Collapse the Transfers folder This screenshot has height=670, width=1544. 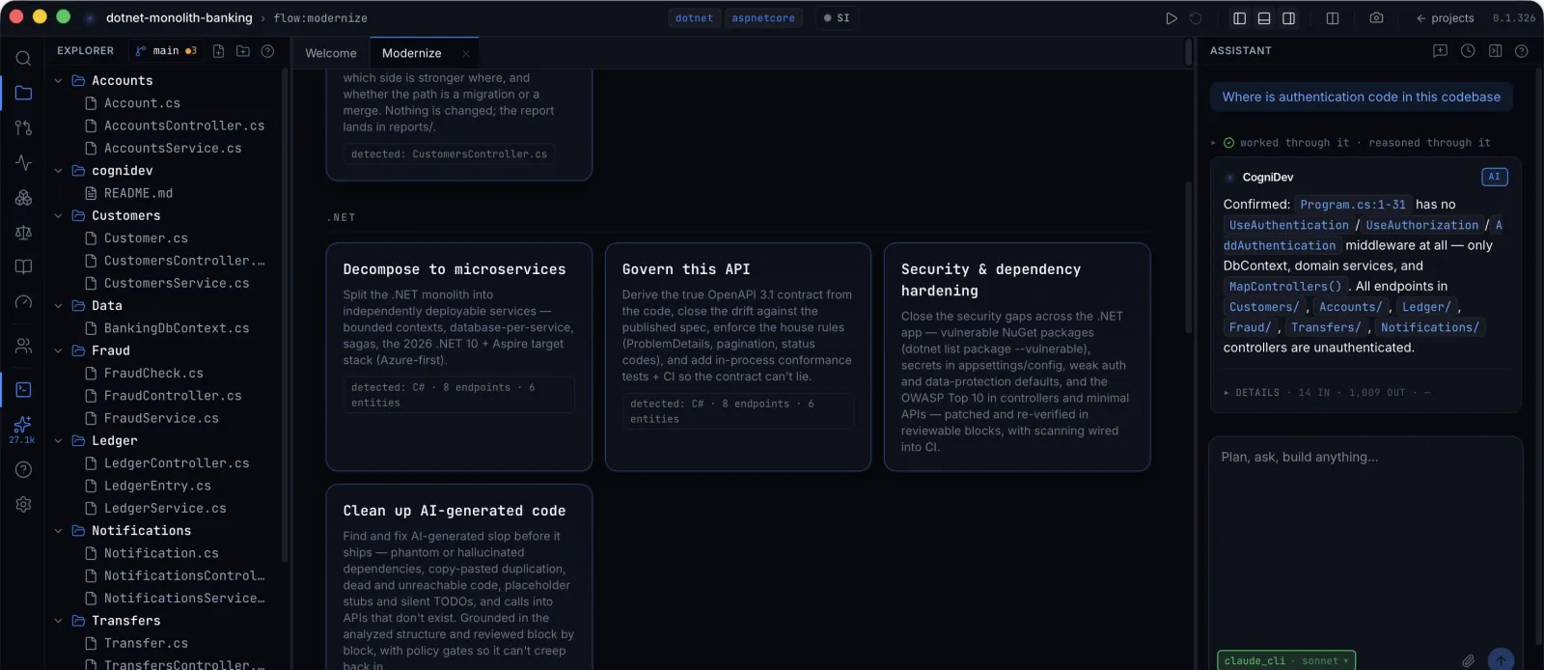[x=58, y=620]
